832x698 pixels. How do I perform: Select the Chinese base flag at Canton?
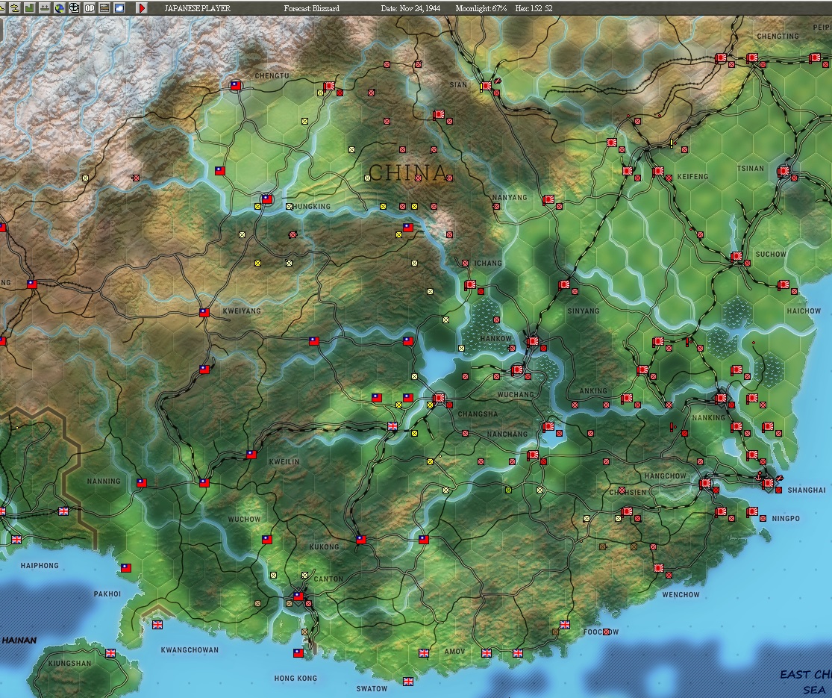[x=298, y=596]
